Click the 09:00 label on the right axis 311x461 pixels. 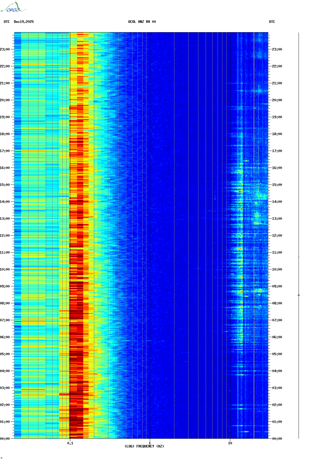(277, 286)
